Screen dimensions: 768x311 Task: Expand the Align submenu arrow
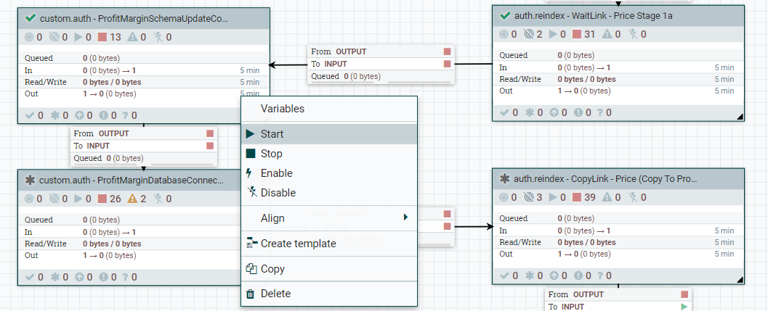405,217
